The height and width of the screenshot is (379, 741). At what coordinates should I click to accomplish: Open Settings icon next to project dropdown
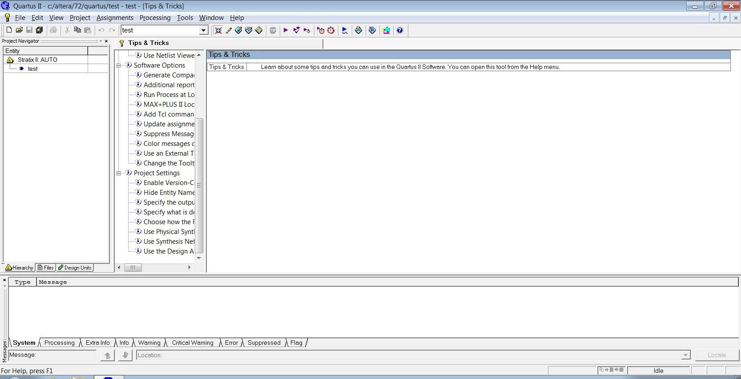coord(218,30)
